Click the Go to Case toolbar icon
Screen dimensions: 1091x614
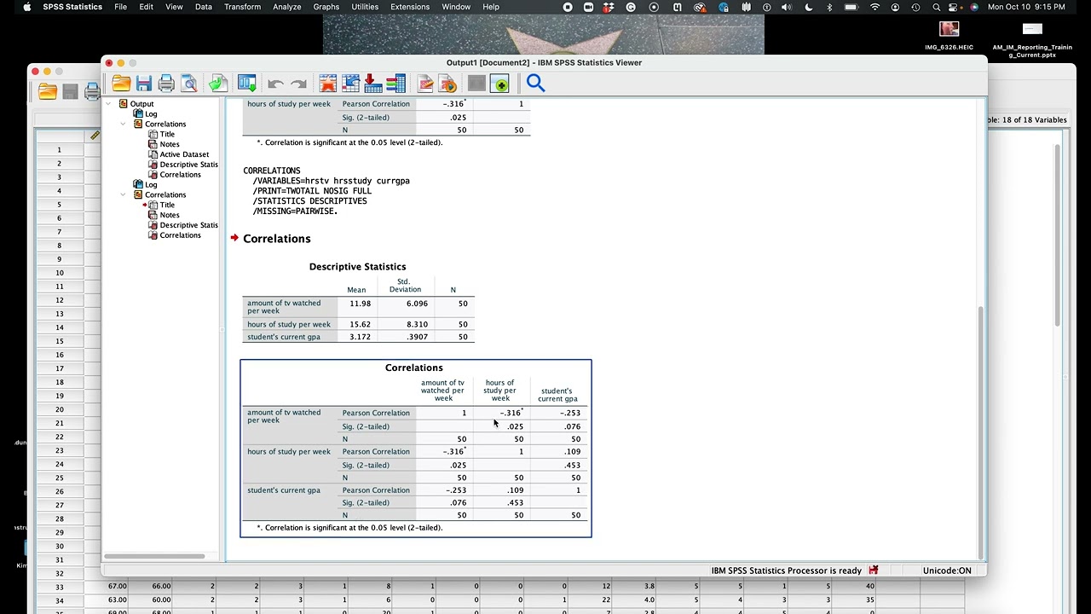click(x=350, y=83)
